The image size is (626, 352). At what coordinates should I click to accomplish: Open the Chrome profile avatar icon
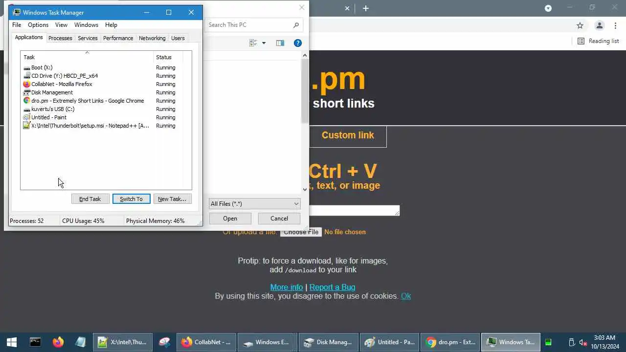599,25
